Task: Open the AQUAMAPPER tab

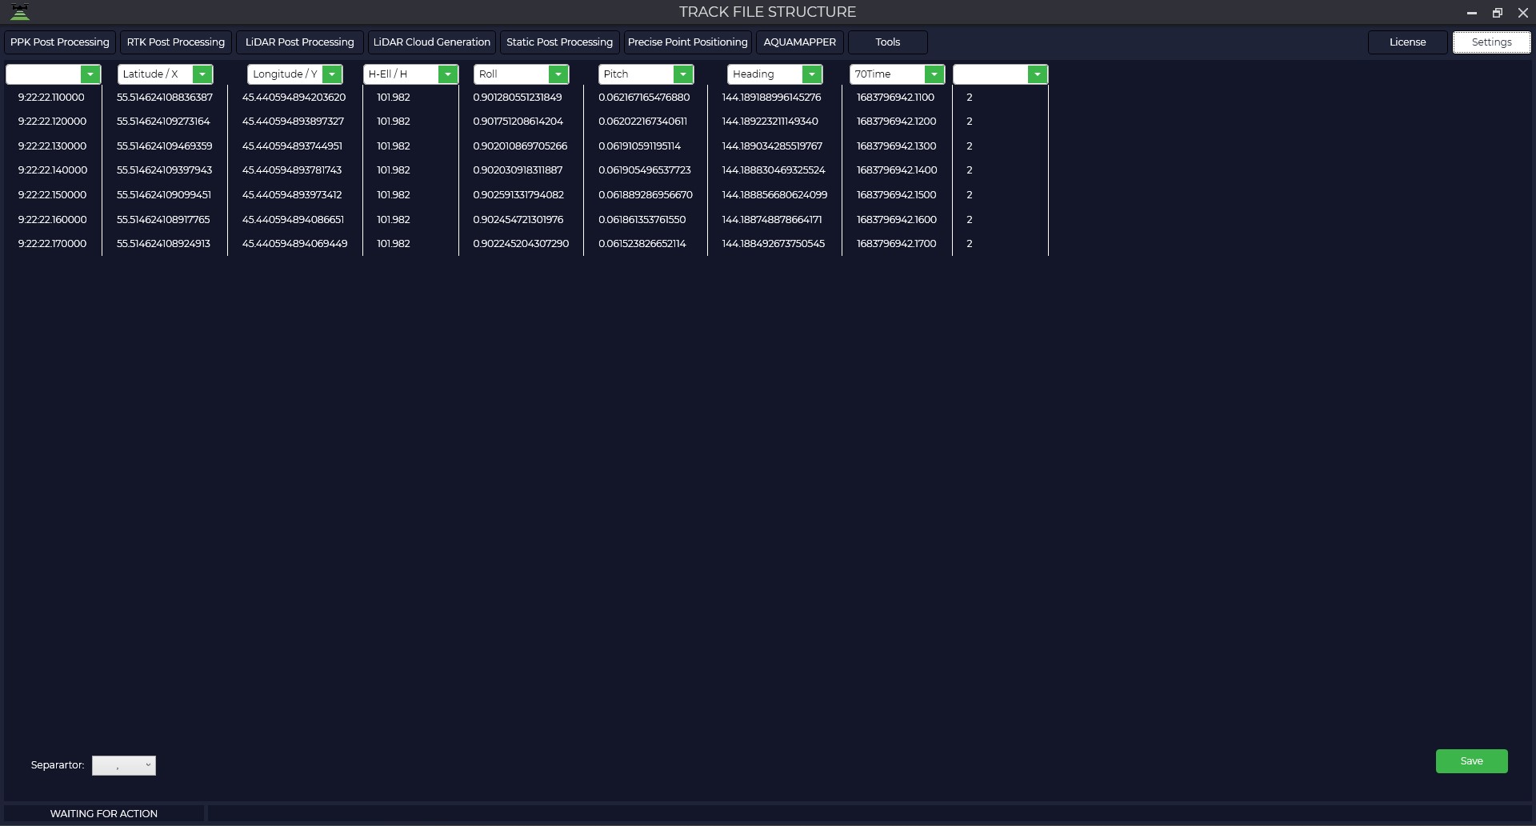Action: pos(800,42)
